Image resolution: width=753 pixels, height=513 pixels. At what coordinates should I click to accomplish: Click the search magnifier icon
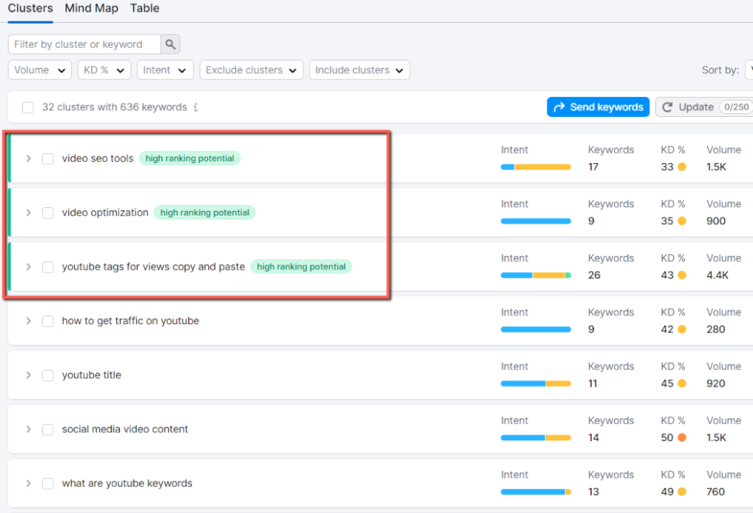(x=170, y=44)
